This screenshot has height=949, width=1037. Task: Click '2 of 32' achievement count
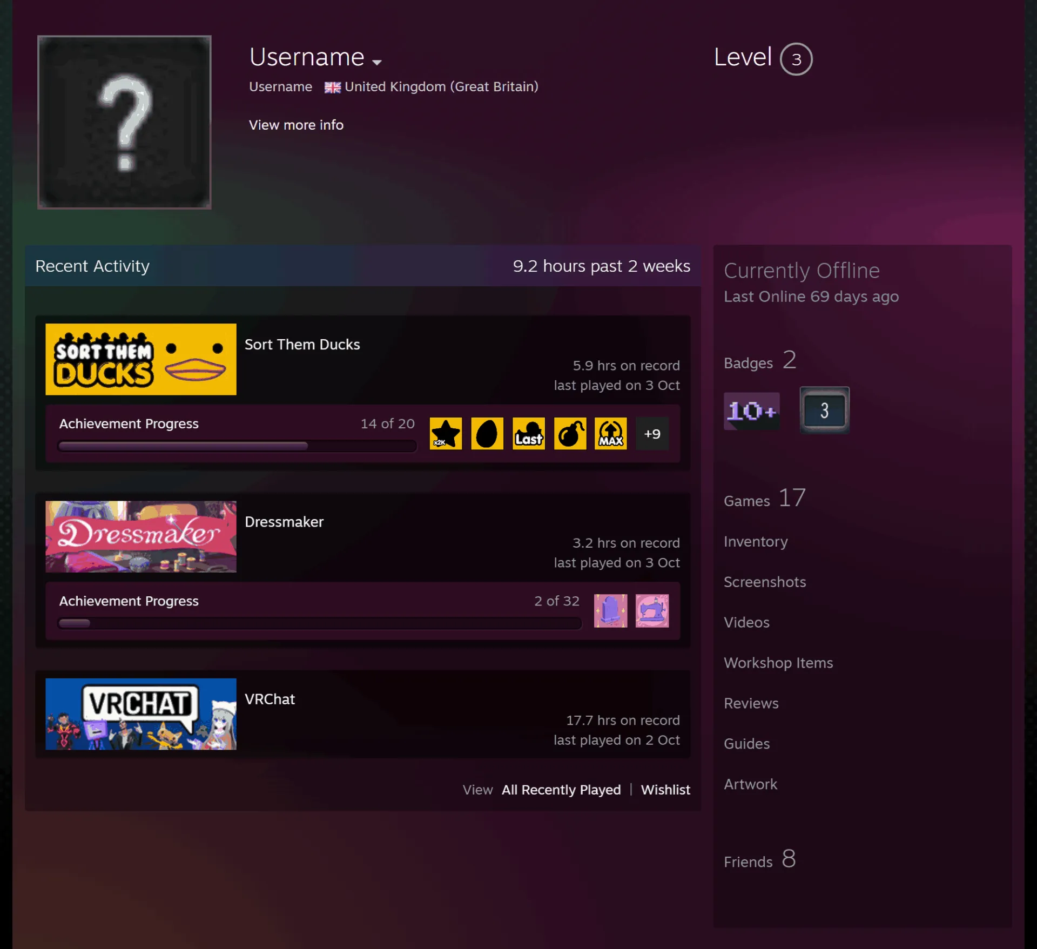click(557, 601)
